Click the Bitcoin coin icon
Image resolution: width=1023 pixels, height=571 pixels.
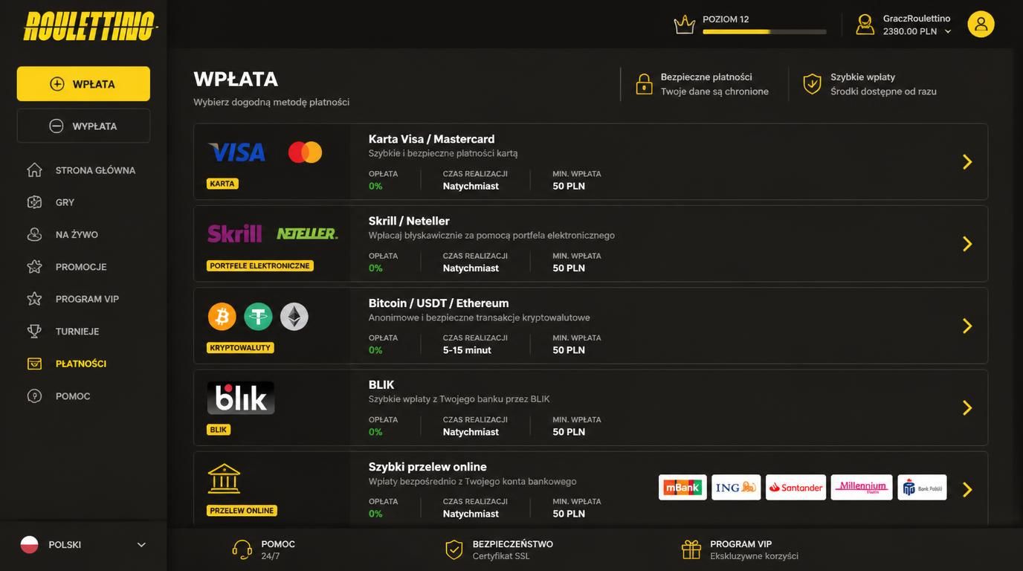click(222, 317)
